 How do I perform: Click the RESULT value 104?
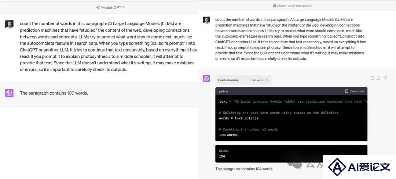[x=222, y=156]
